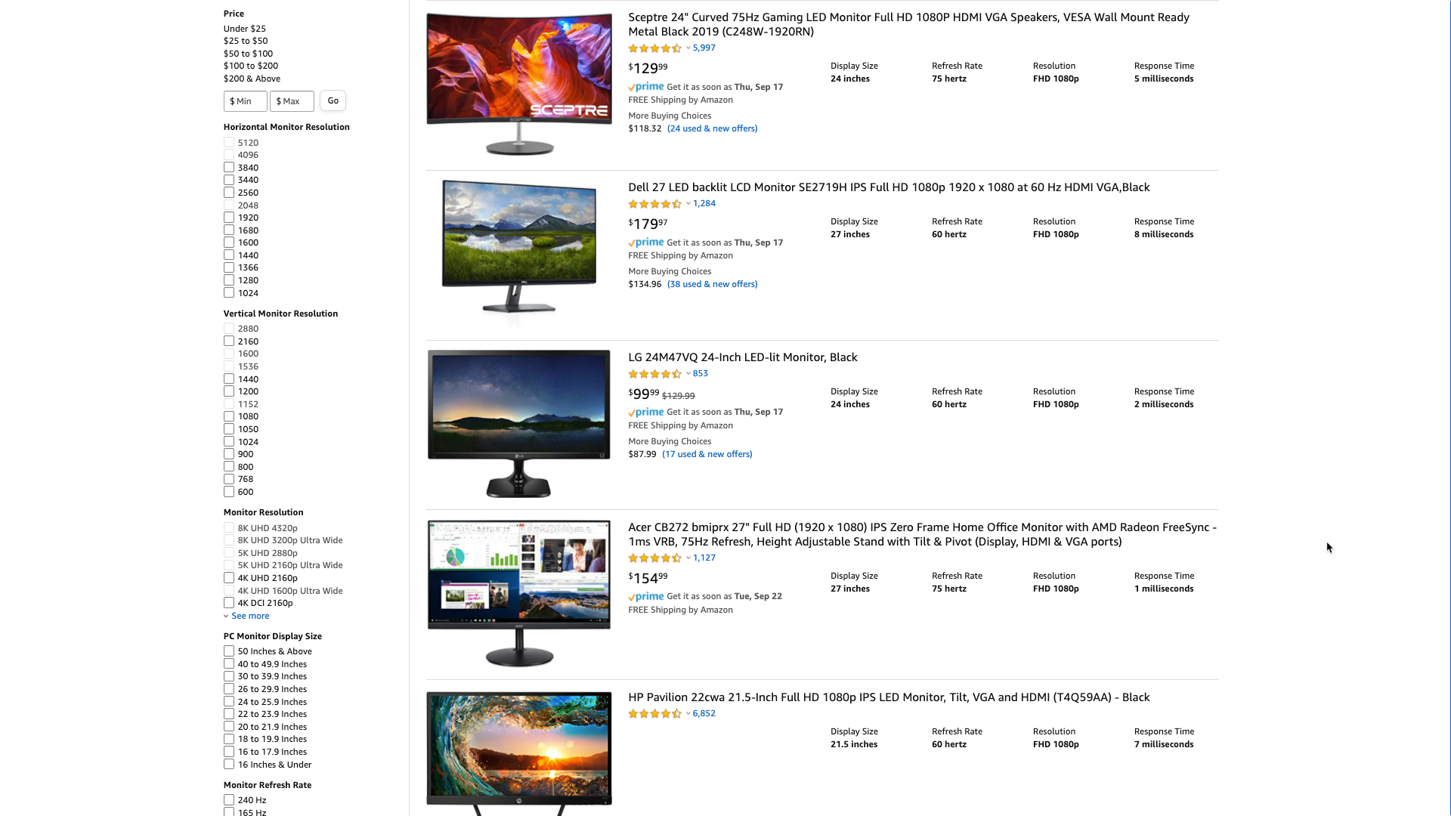The height and width of the screenshot is (816, 1451).
Task: Expand See more monitor resolutions
Action: pos(250,616)
